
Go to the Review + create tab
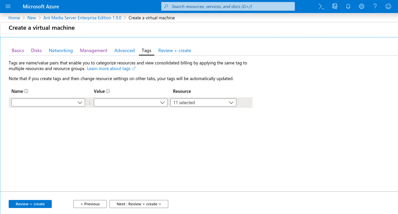pyautogui.click(x=175, y=50)
